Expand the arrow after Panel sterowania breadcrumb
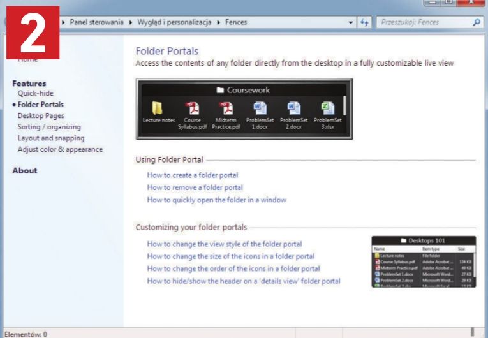This screenshot has height=338, width=488. click(x=130, y=22)
